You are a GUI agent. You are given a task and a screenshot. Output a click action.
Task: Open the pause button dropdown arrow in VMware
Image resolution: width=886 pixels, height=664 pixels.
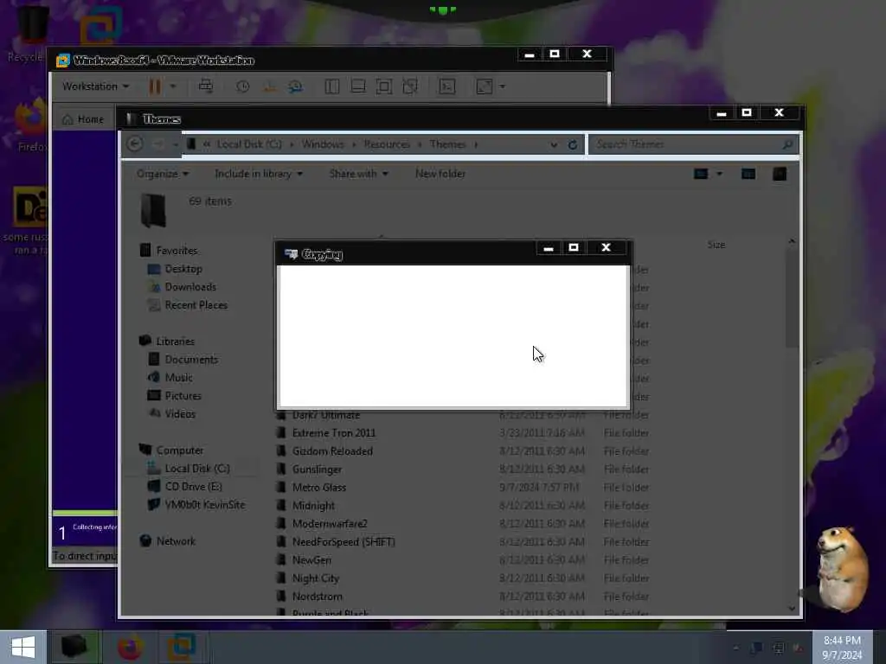point(173,86)
